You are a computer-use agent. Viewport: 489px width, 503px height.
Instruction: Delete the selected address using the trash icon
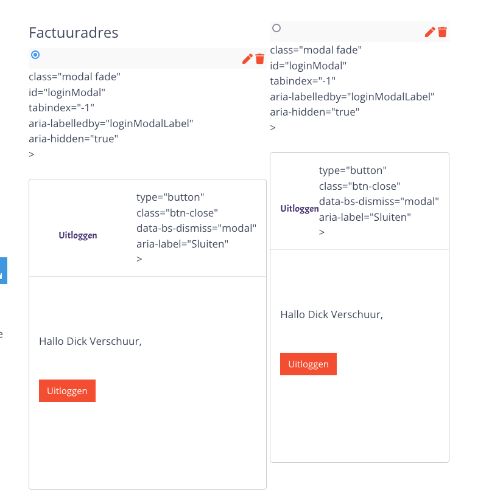[260, 58]
